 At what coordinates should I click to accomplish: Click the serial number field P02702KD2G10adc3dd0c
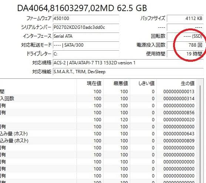(x=86, y=27)
